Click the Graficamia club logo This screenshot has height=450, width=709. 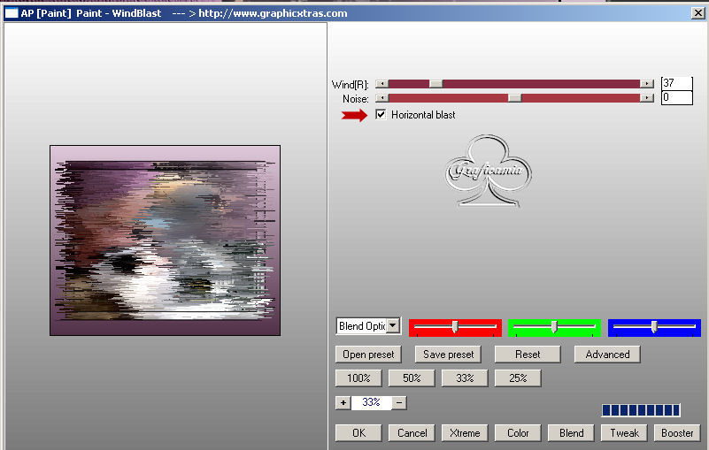(488, 171)
